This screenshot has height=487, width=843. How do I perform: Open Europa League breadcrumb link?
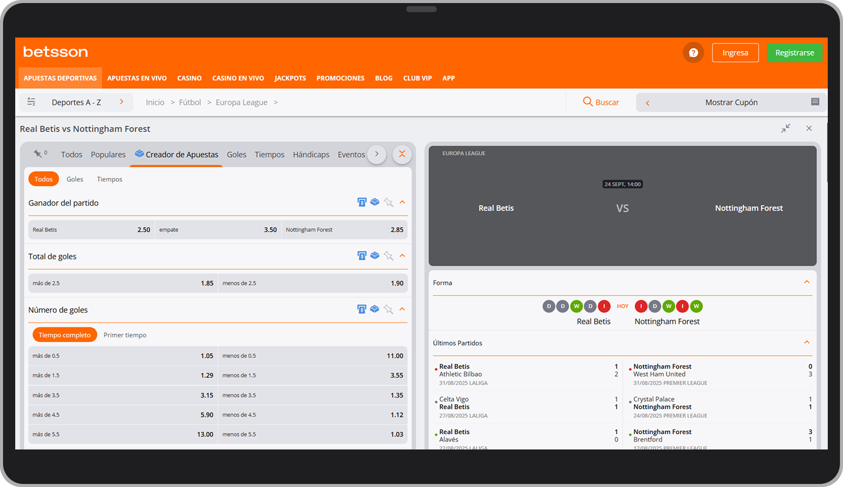241,102
